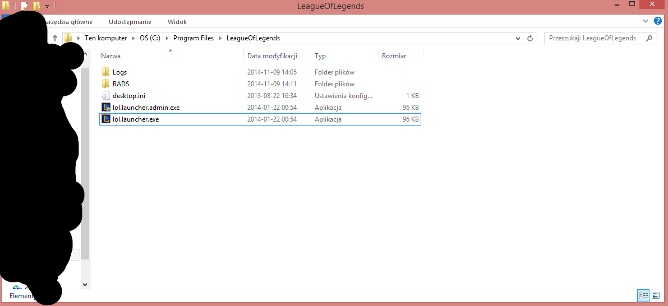The width and height of the screenshot is (668, 306).
Task: Click 1 KB size of desktop.ini
Action: tap(412, 96)
